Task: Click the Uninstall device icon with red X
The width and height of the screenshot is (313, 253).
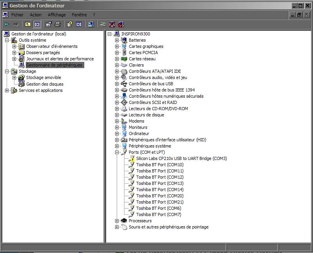Action: (112, 24)
